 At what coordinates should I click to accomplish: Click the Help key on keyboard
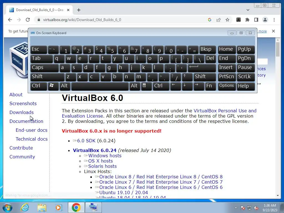[x=246, y=86]
